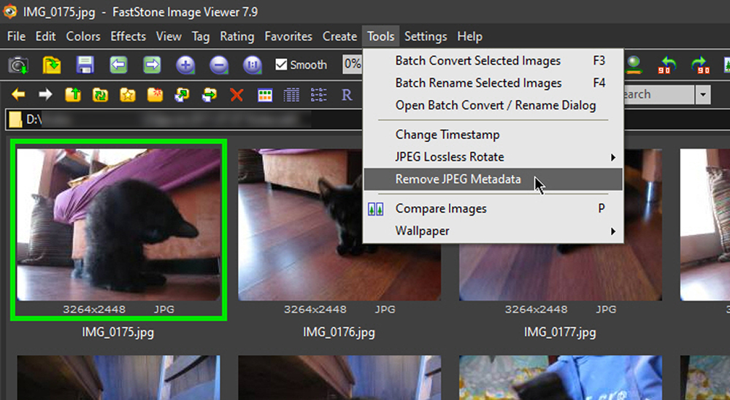
Task: Click the new folder icon
Action: pyautogui.click(x=155, y=95)
